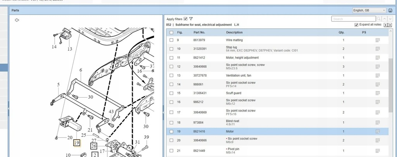The width and height of the screenshot is (397, 157).
Task: Click the search magnifier icon
Action: tap(378, 19)
